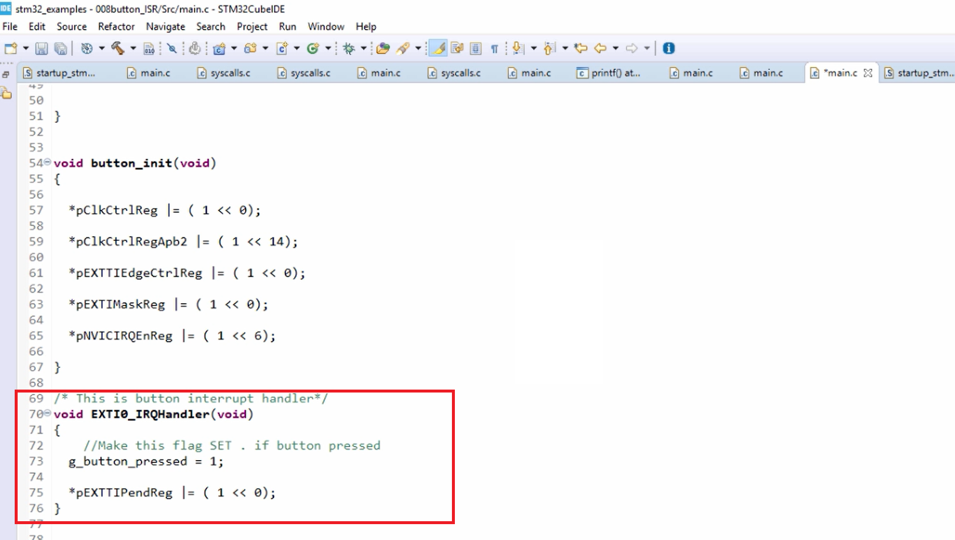The width and height of the screenshot is (955, 540).
Task: Click the Save file toolbar icon
Action: pyautogui.click(x=41, y=49)
